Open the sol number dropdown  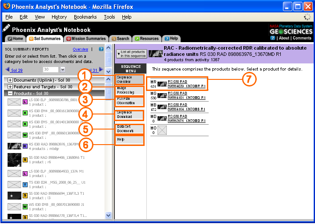point(63,70)
